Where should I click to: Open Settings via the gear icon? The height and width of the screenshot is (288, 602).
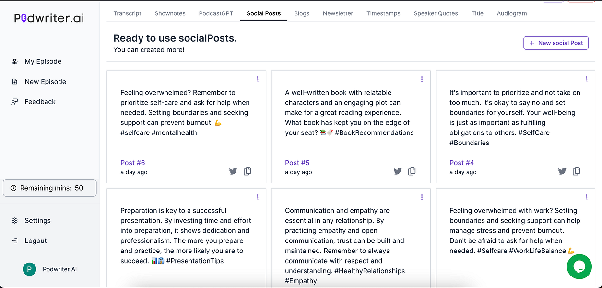15,220
